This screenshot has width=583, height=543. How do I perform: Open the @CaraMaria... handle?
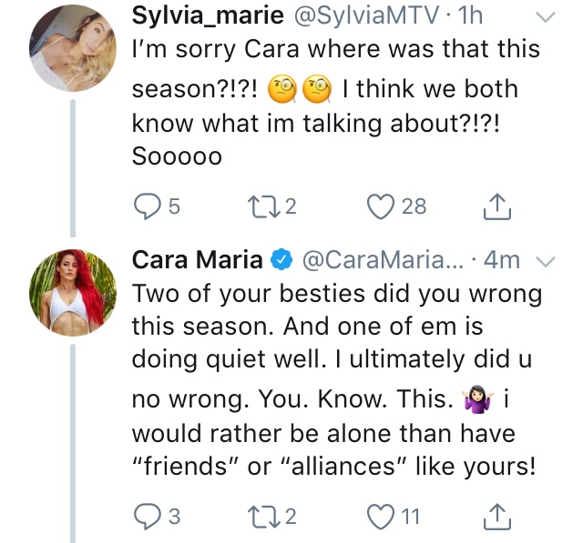tap(383, 260)
